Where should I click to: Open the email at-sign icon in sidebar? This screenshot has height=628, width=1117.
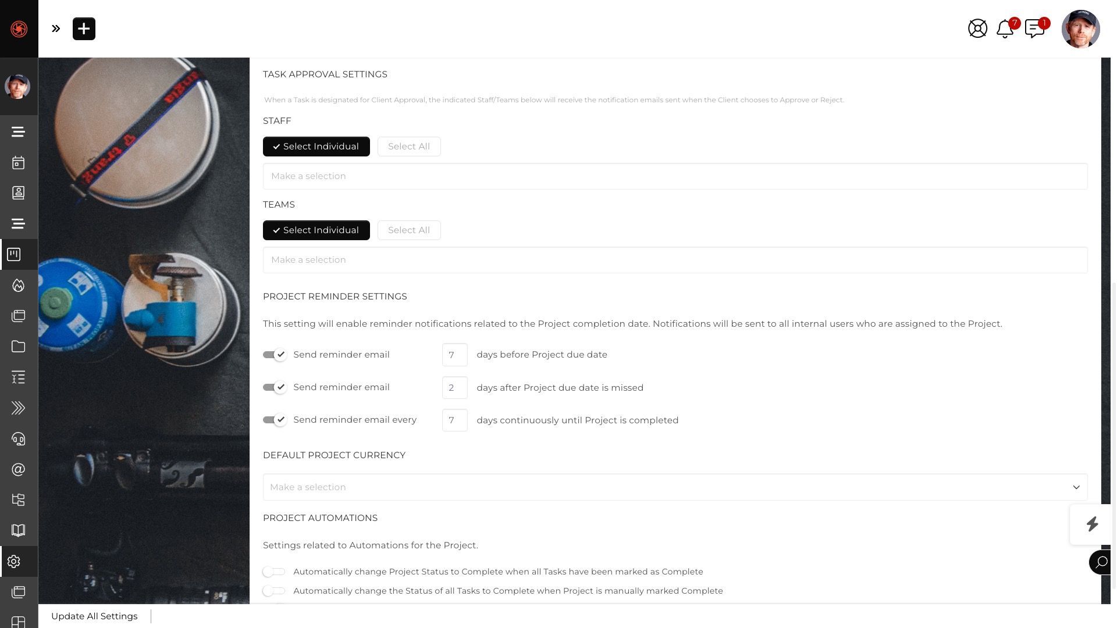(x=18, y=469)
